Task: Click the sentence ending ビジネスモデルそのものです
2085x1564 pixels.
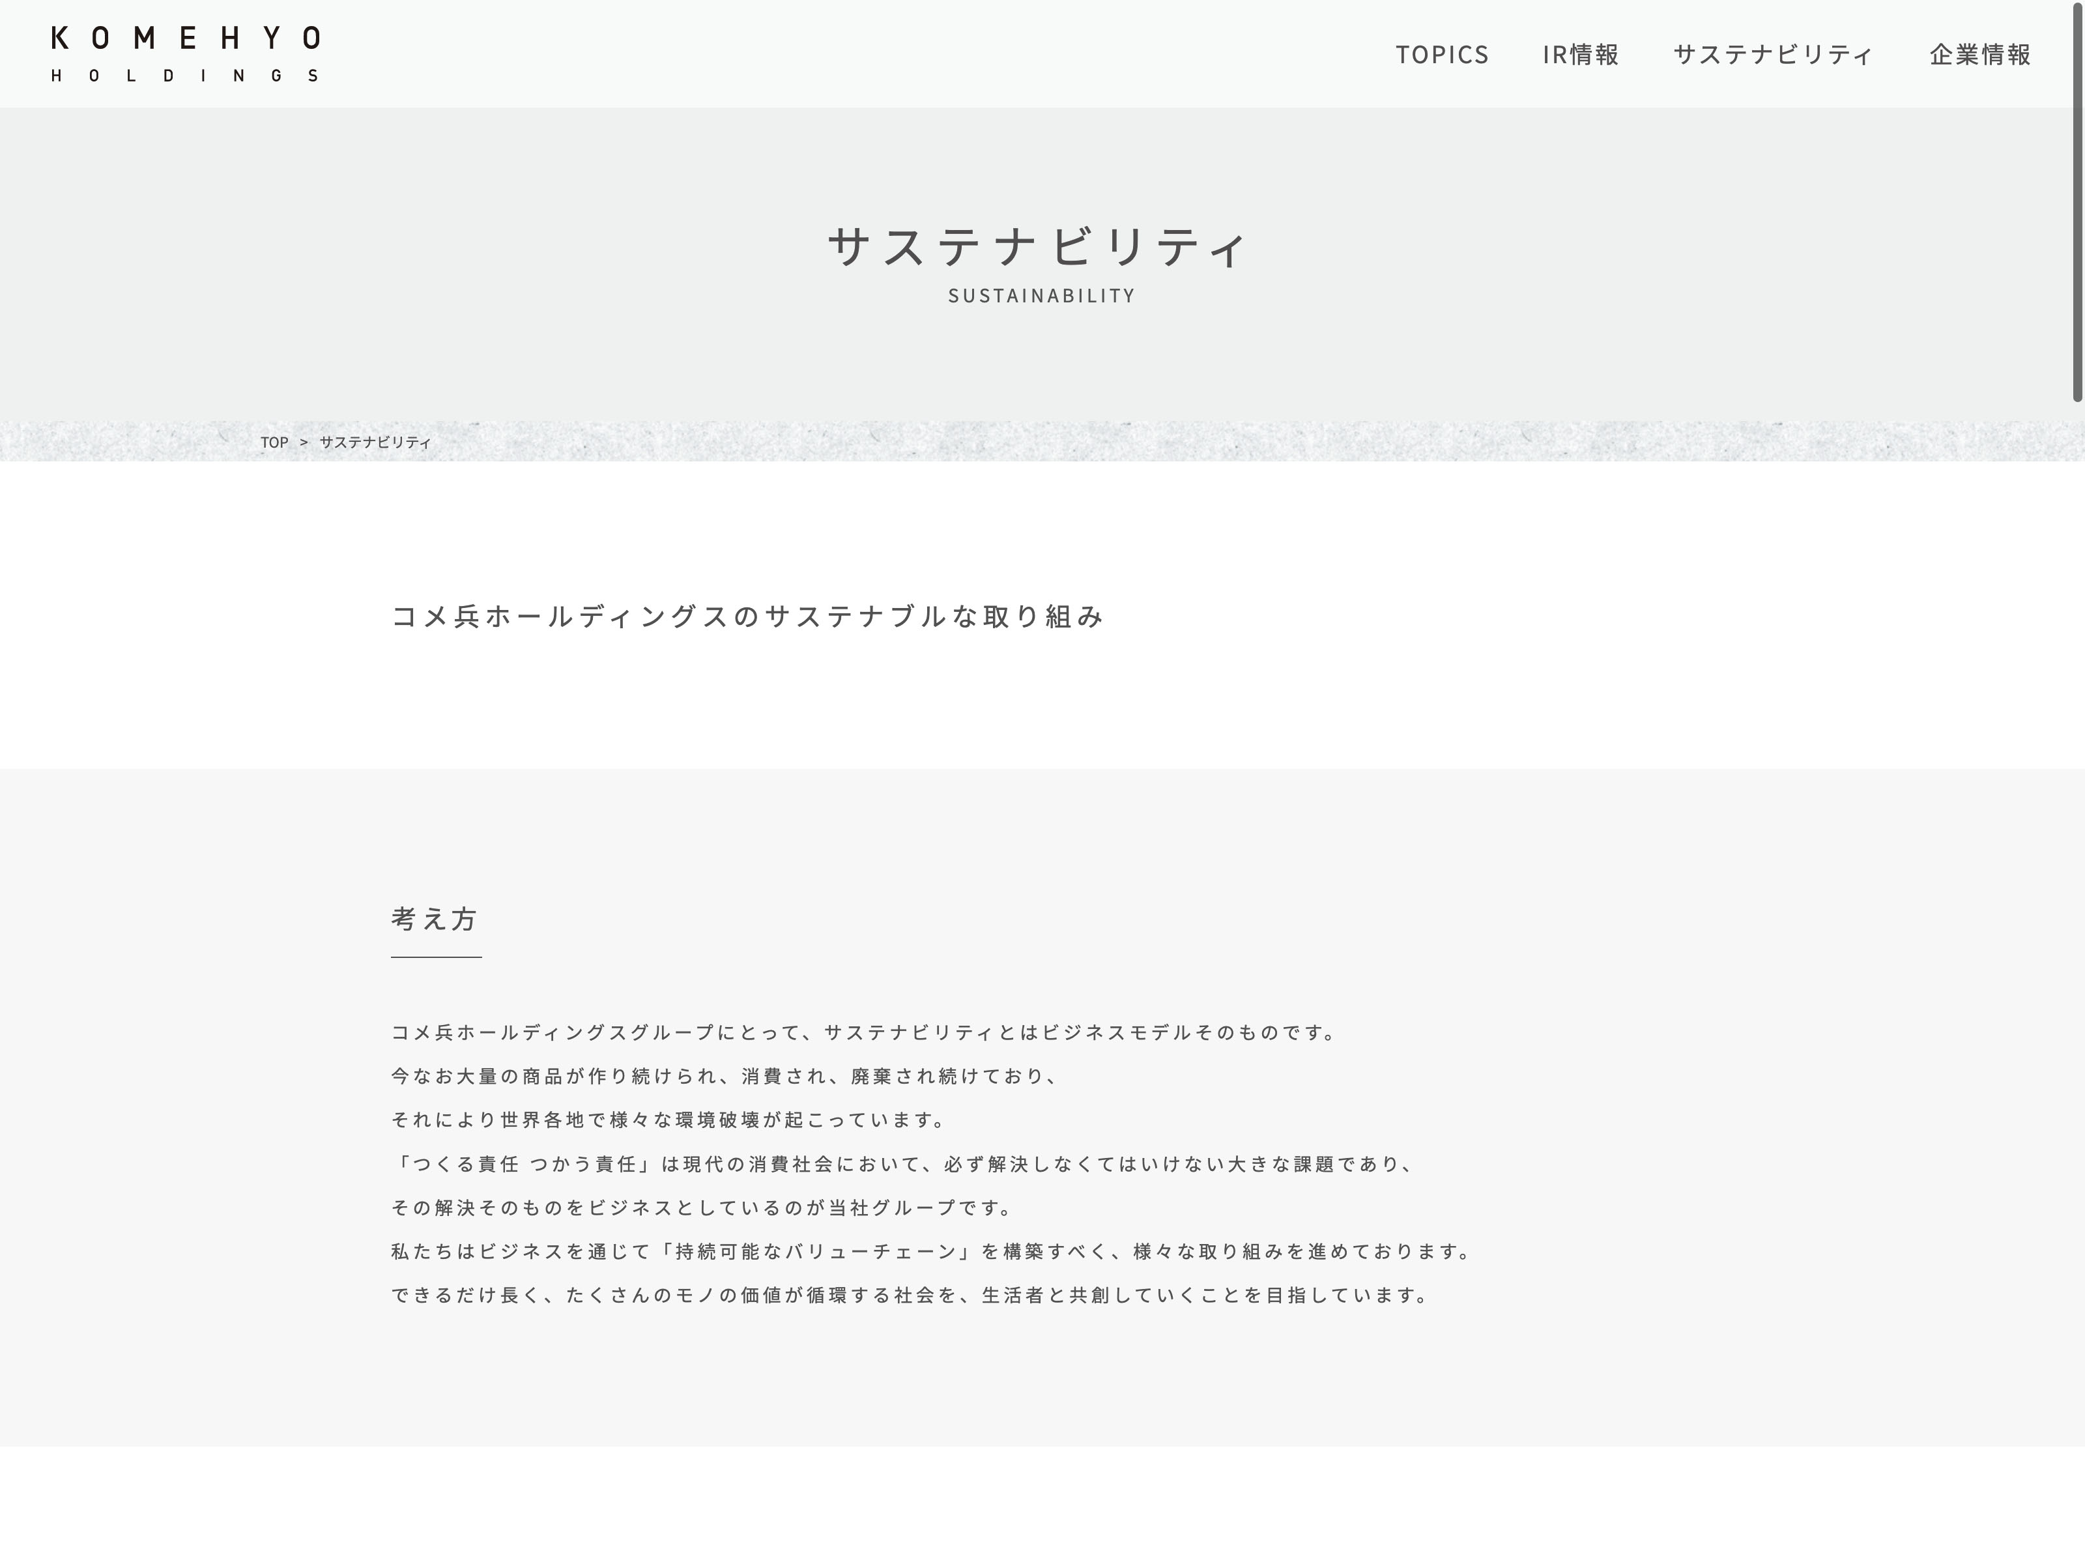Action: [863, 1032]
